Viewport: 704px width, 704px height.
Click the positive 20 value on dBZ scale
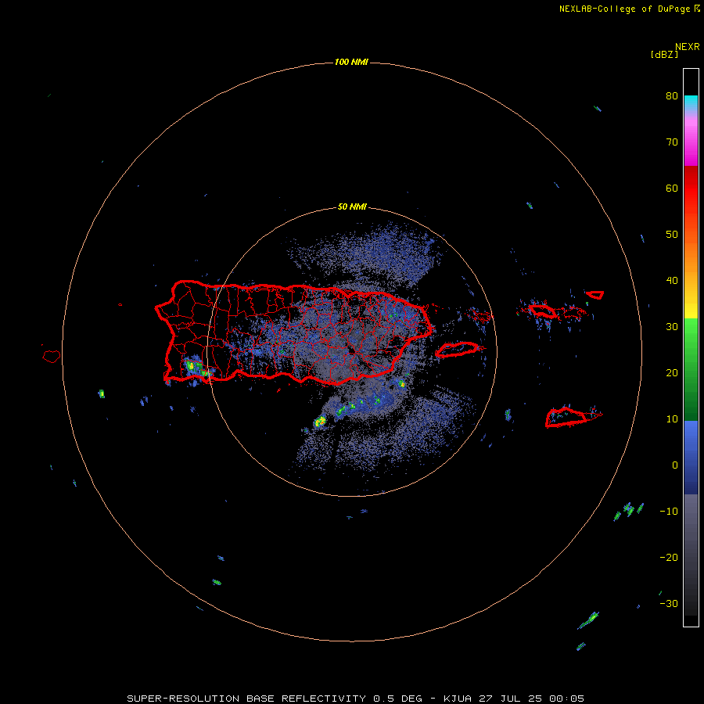[x=672, y=373]
